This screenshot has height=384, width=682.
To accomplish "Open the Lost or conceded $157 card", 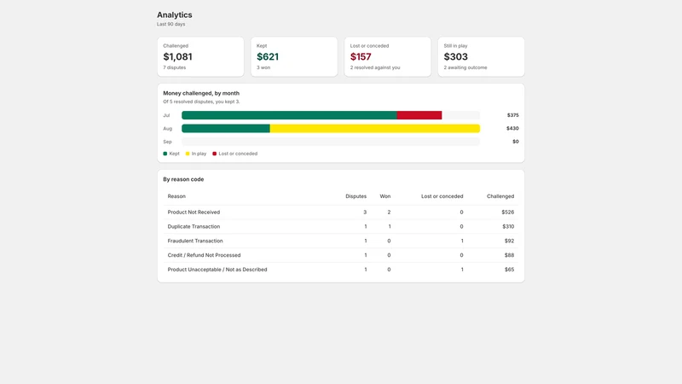I will point(388,56).
